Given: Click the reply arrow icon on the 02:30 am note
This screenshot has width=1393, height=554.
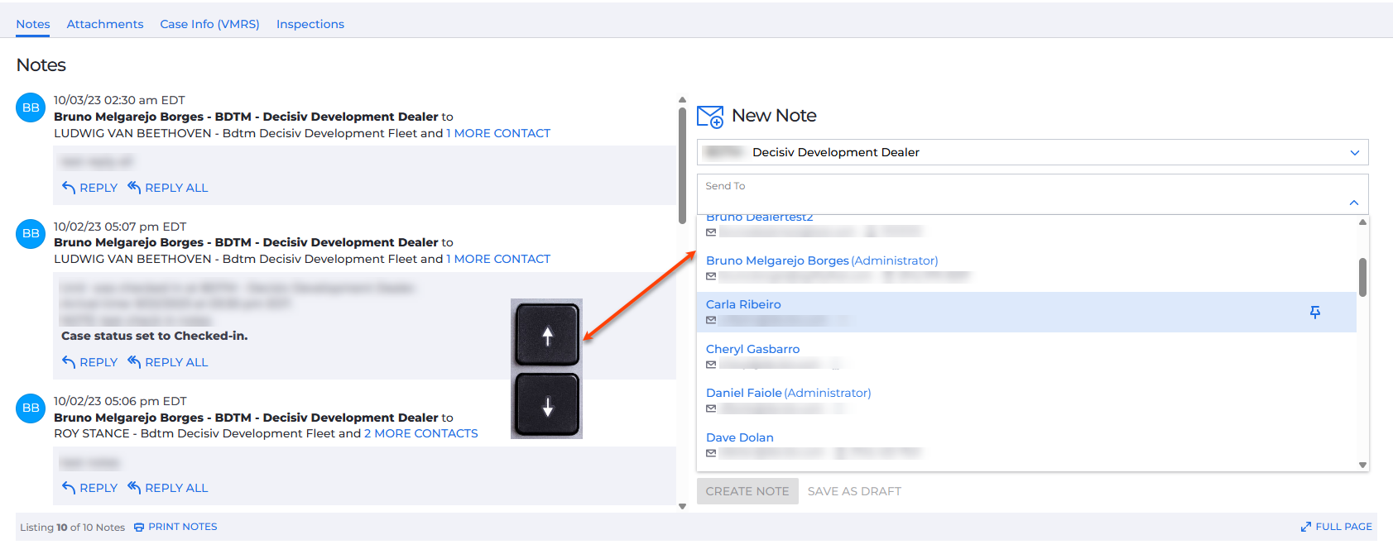Looking at the screenshot, I should pyautogui.click(x=69, y=188).
